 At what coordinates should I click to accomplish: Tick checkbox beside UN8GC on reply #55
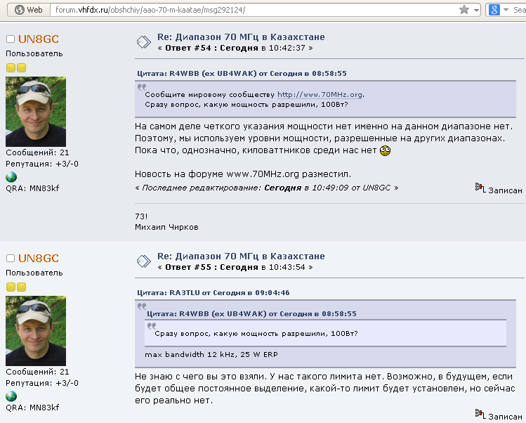tap(11, 258)
